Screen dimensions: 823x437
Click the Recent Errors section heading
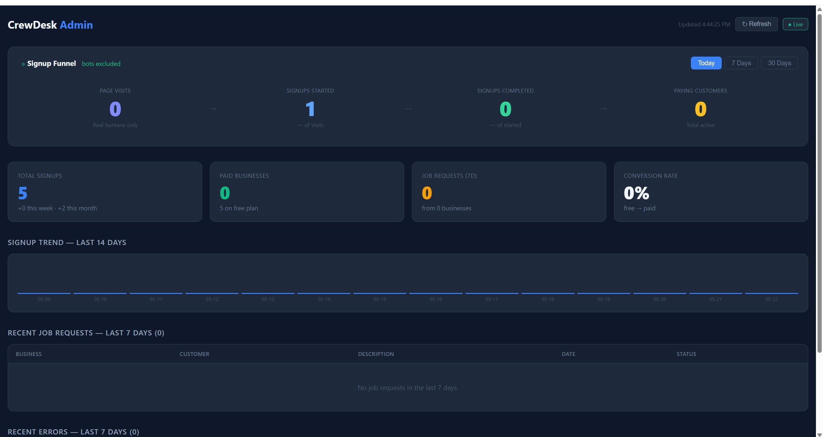[73, 432]
